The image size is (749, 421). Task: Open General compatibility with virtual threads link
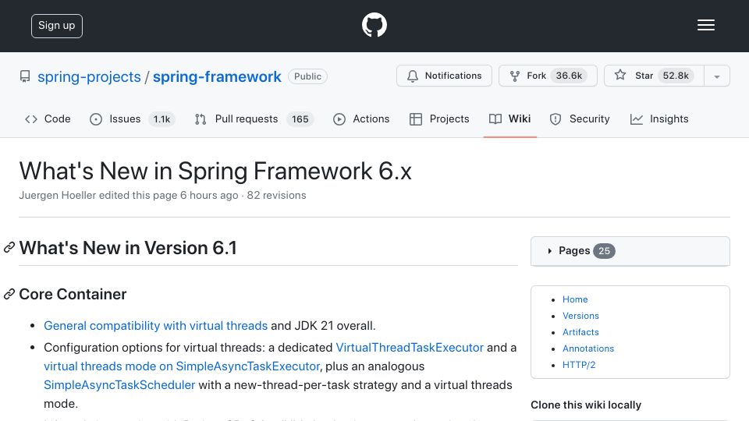click(x=156, y=326)
